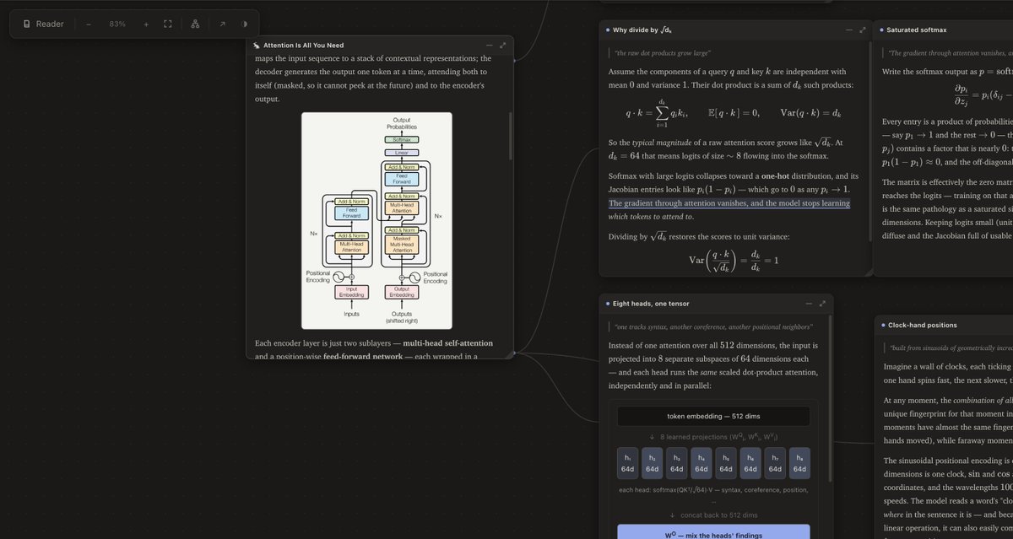The image size is (1013, 539).
Task: Click the Saturated softmax card title
Action: (917, 30)
